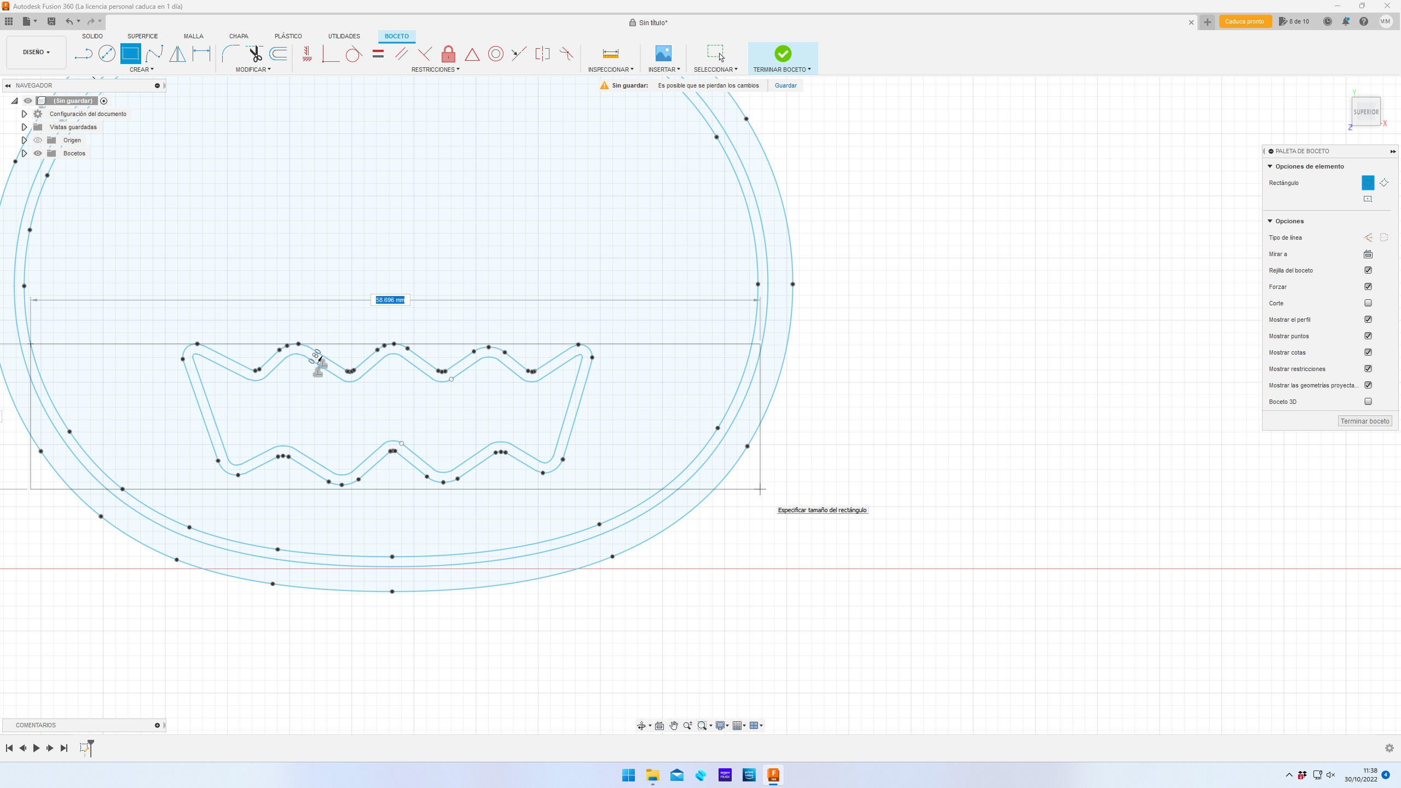Enable the Corte checkbox
This screenshot has height=788, width=1401.
point(1368,303)
